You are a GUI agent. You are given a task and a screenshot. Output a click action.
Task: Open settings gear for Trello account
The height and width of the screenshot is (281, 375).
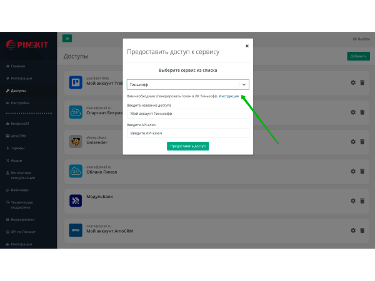point(353,83)
